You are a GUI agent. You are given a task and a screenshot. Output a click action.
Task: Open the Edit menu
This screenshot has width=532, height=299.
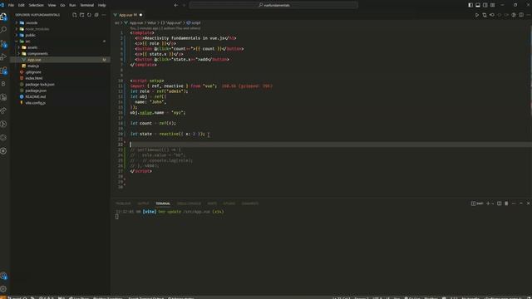point(22,5)
